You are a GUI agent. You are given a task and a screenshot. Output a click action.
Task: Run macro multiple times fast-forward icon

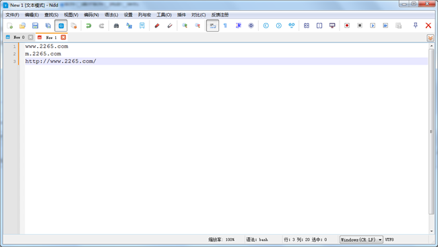click(x=385, y=26)
